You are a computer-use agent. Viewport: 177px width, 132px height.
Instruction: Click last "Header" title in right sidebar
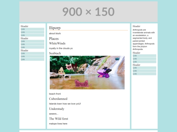point(136,65)
